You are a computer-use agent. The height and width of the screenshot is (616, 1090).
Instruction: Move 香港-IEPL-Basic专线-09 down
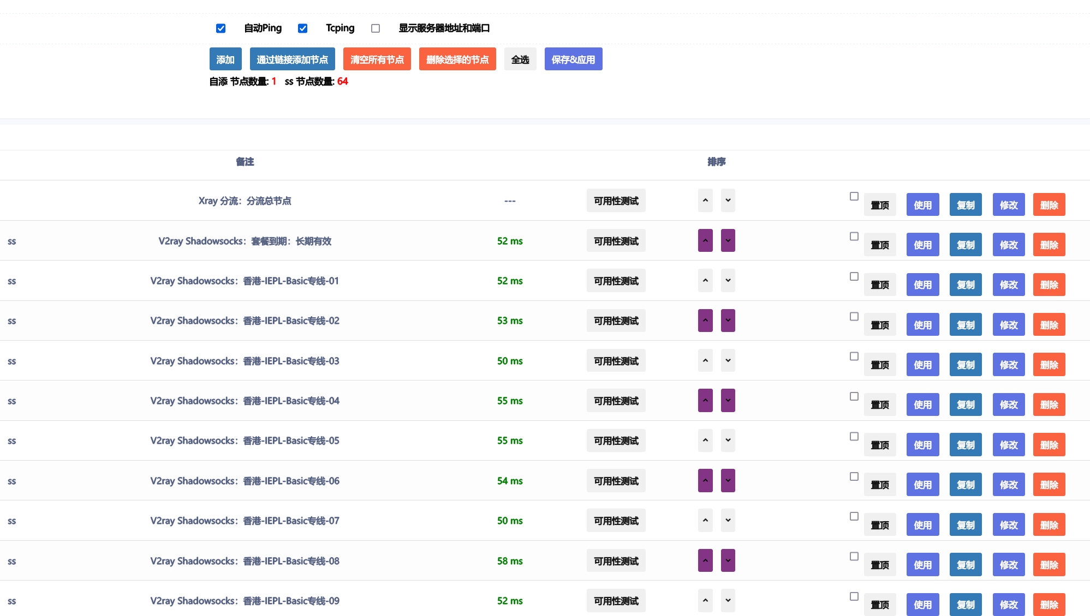728,601
